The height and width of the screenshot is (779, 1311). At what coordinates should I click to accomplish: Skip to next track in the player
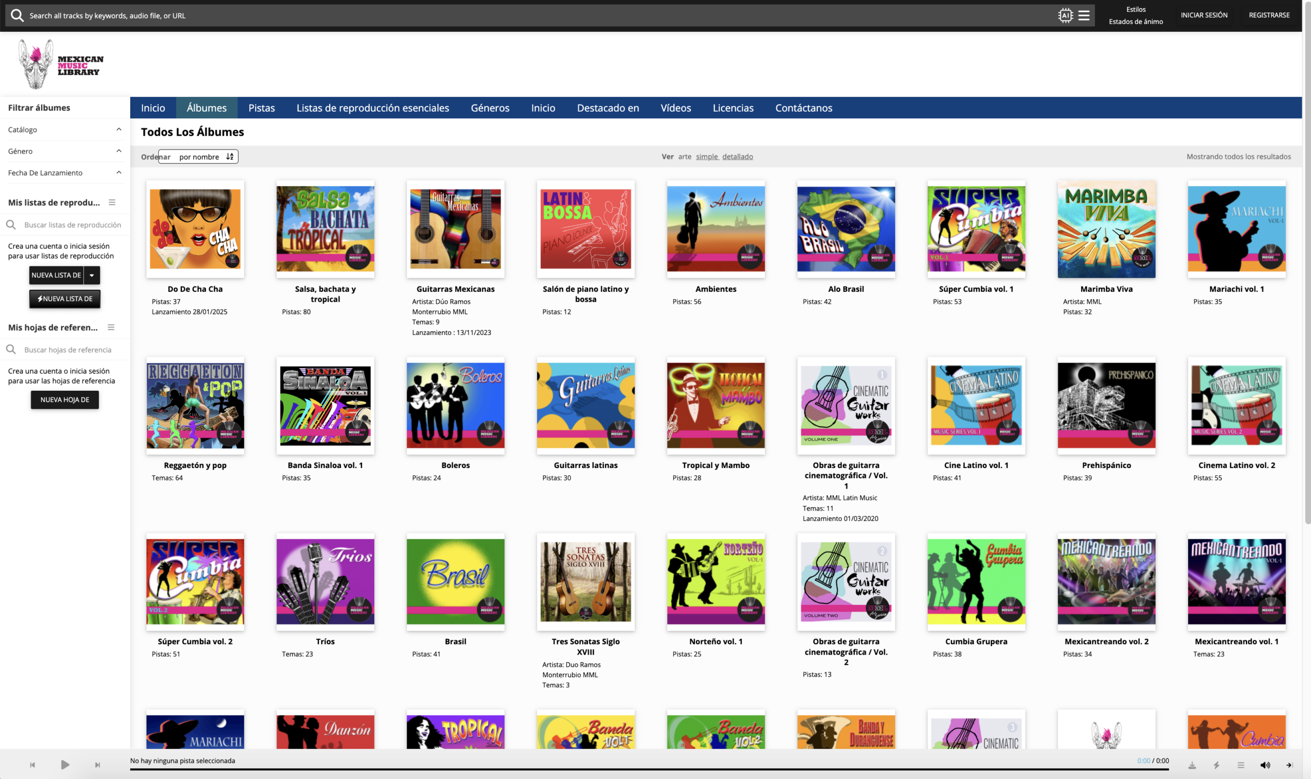click(98, 765)
